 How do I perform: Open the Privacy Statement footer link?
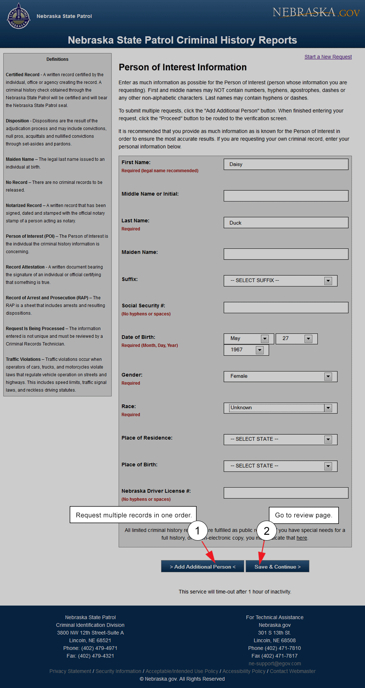click(x=70, y=671)
